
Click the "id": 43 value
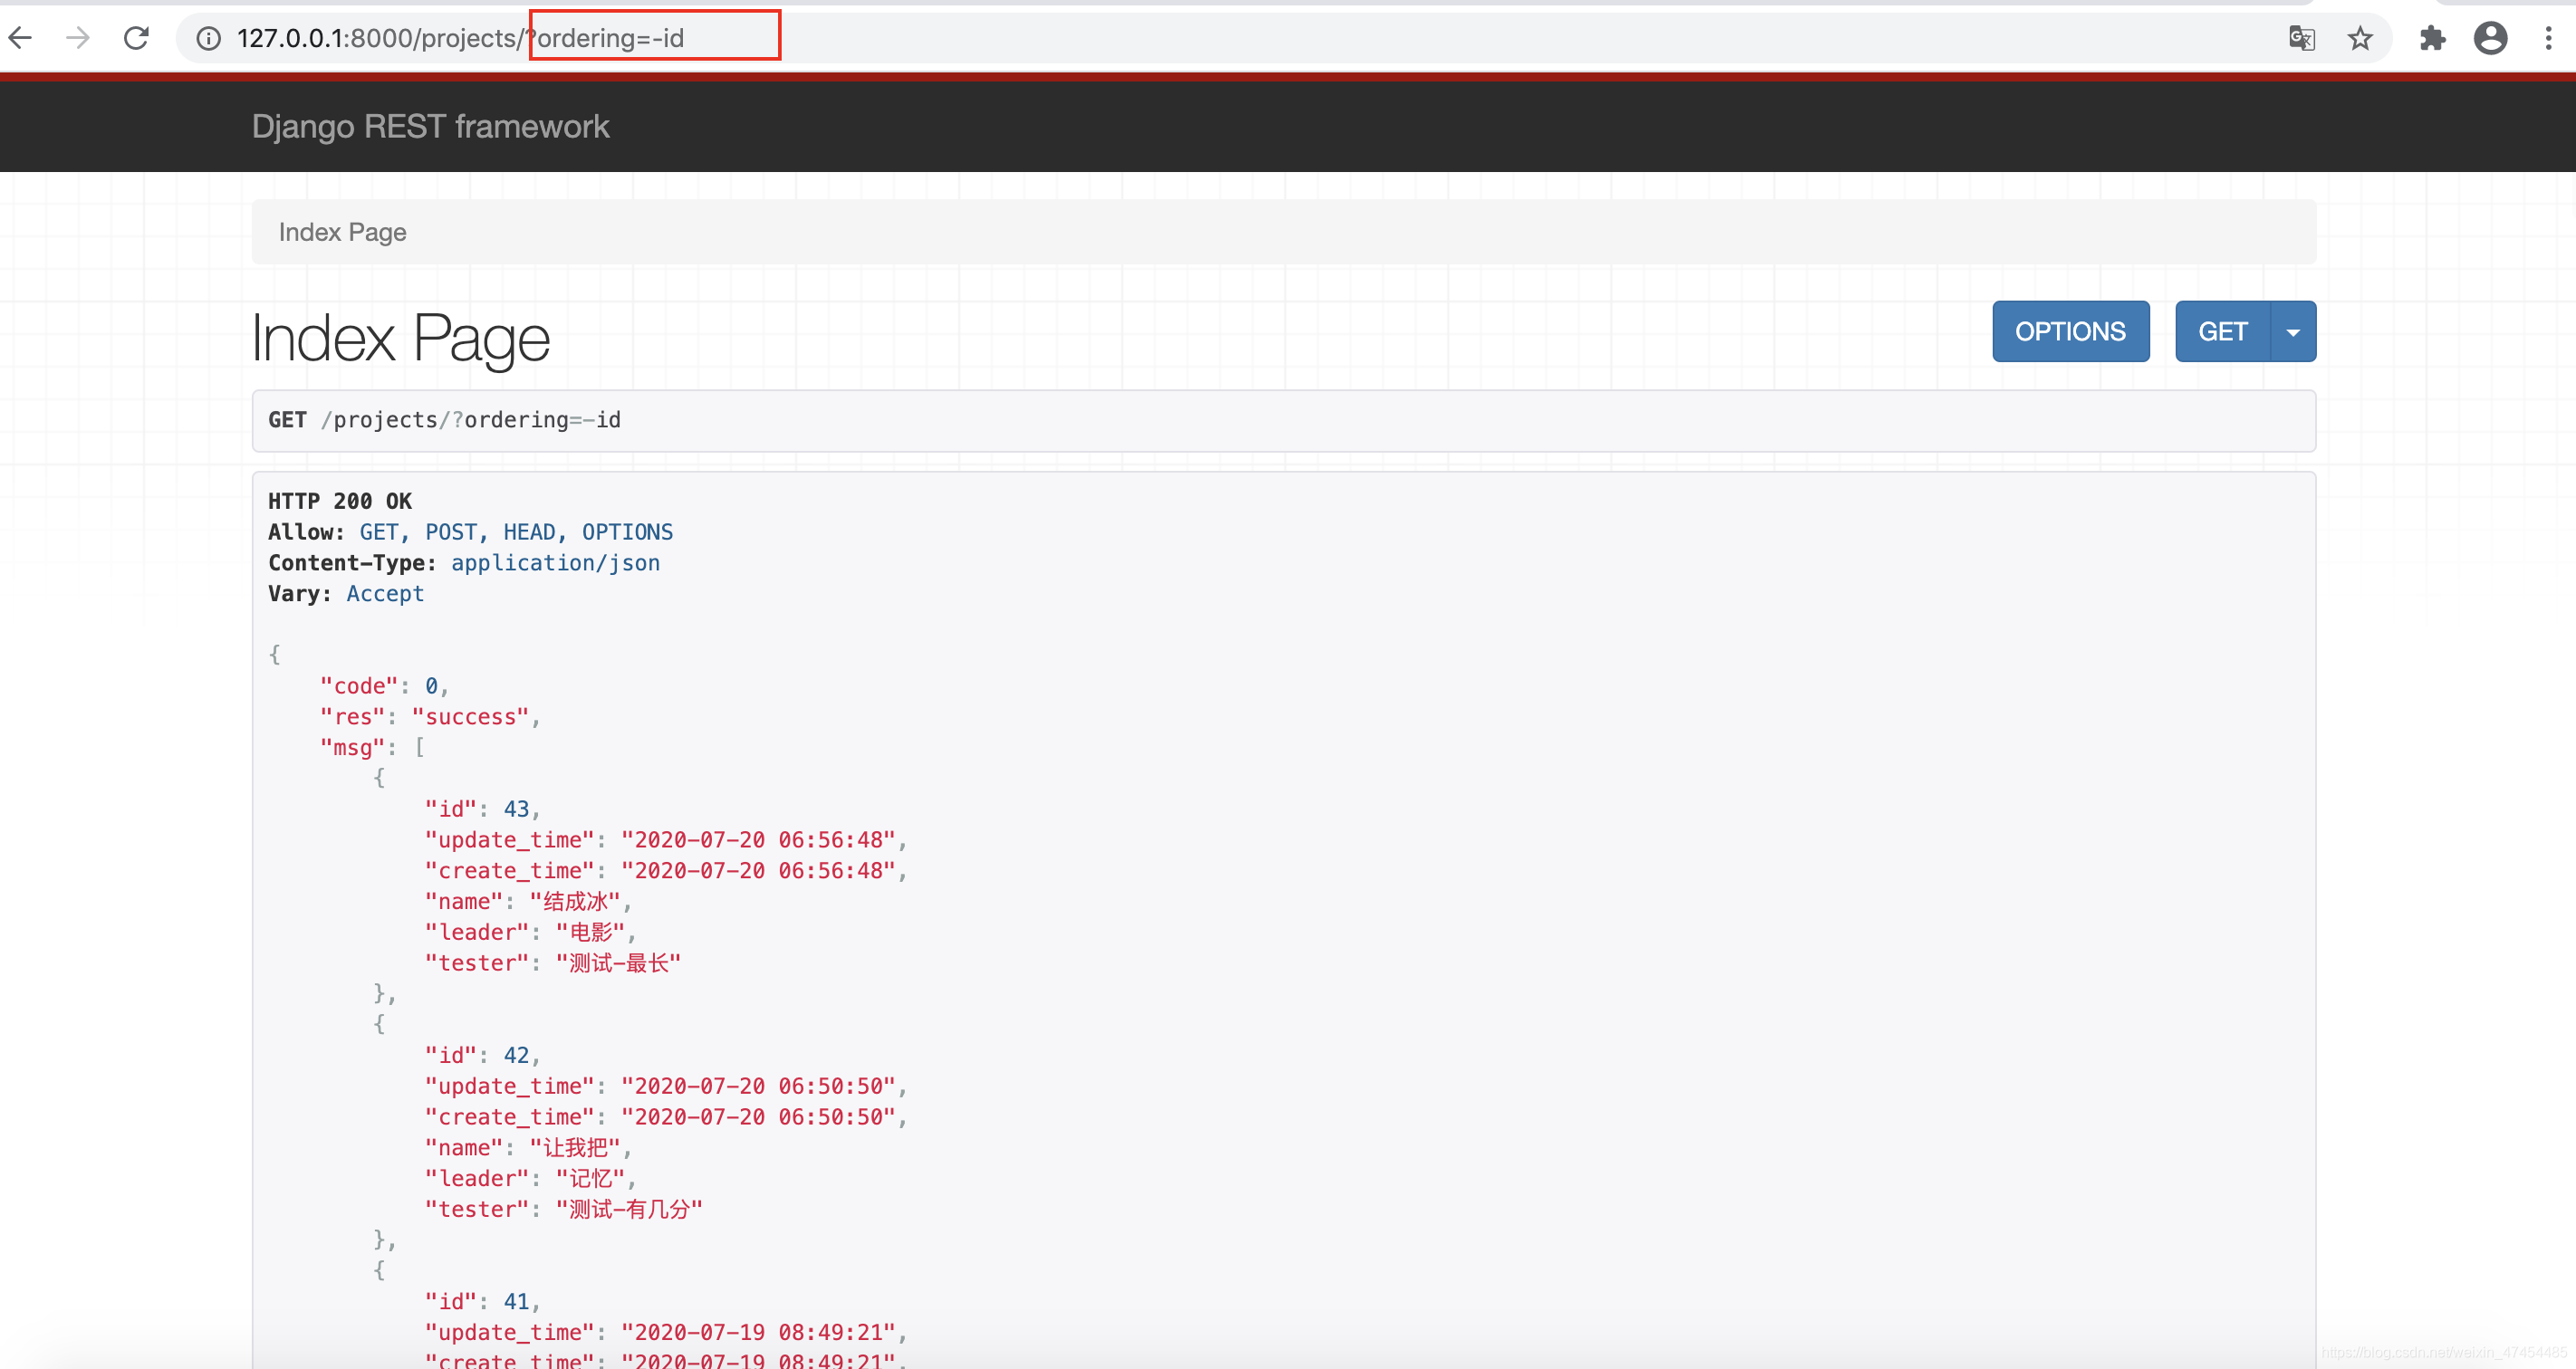click(516, 809)
